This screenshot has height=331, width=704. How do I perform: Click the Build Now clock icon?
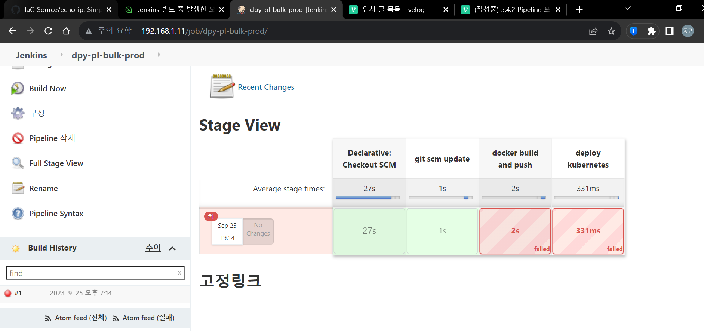pyautogui.click(x=18, y=88)
